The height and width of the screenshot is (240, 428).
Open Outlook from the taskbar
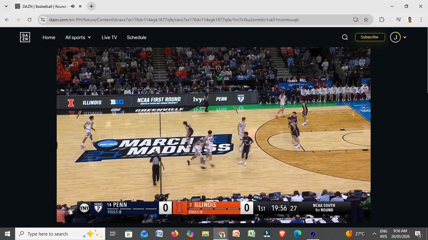click(144, 234)
